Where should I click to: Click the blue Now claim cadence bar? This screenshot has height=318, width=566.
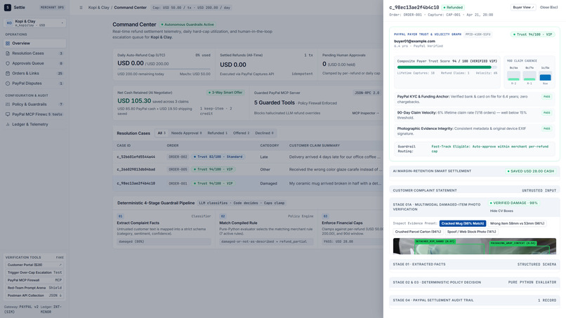pos(545,76)
